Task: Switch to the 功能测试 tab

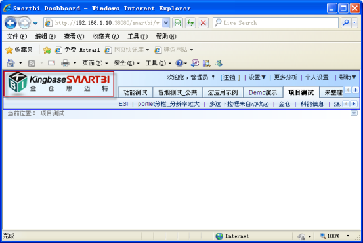Action: (x=135, y=92)
